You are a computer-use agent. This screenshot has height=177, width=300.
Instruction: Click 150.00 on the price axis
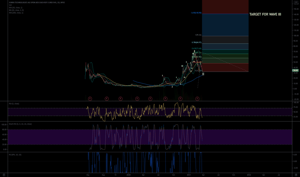point(296,9)
